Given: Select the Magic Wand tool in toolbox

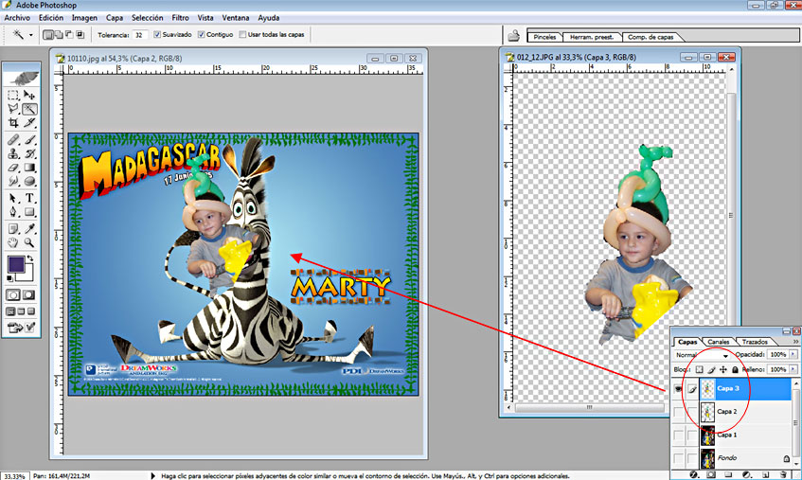Looking at the screenshot, I should coord(29,109).
